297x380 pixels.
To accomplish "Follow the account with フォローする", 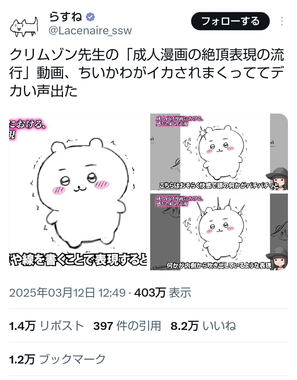I will tap(230, 21).
